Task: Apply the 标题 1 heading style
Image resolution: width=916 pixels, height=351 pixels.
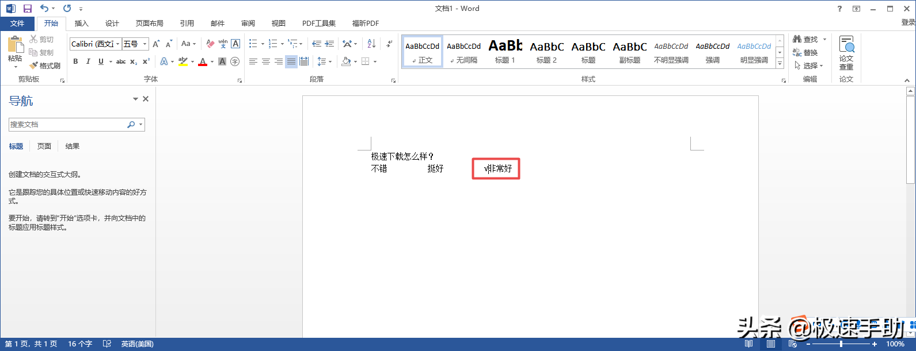Action: [x=505, y=51]
